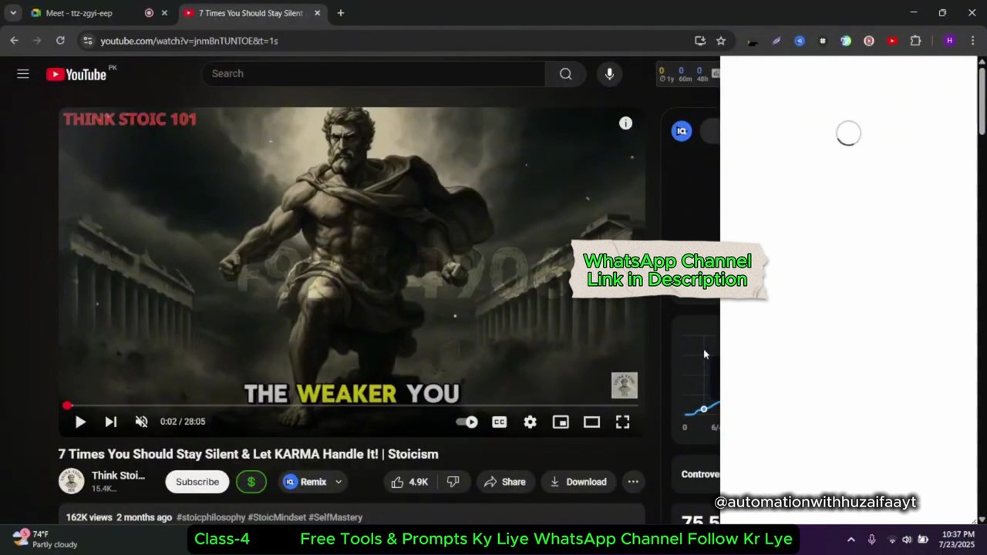
Task: Click the extension popup scrollbar
Action: 982,100
